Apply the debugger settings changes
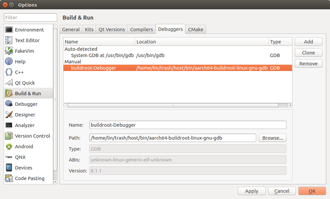This screenshot has height=199, width=330. coord(252,191)
